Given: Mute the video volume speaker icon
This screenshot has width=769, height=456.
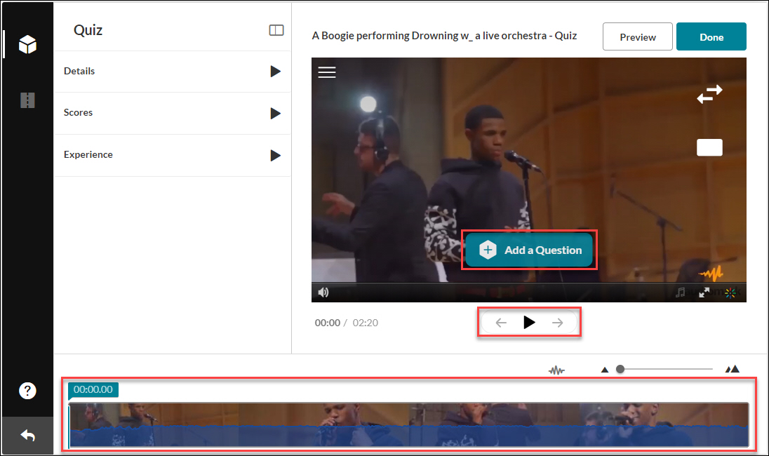Looking at the screenshot, I should point(323,293).
